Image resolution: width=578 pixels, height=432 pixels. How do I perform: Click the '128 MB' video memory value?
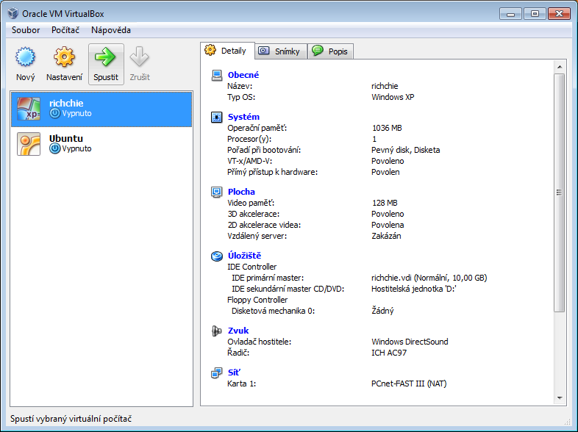385,203
